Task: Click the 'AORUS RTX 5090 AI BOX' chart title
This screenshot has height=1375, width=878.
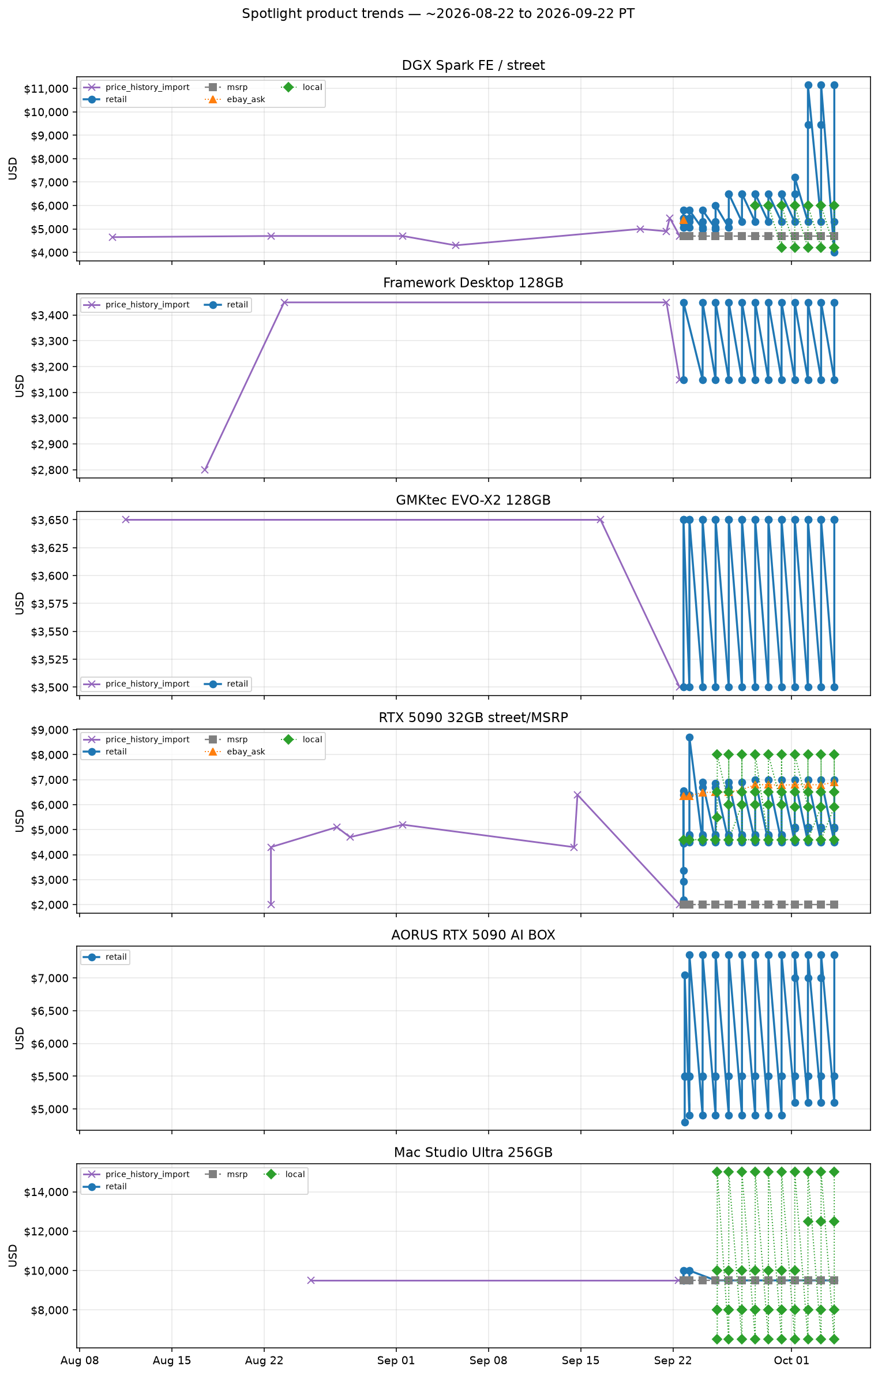Action: 473,935
